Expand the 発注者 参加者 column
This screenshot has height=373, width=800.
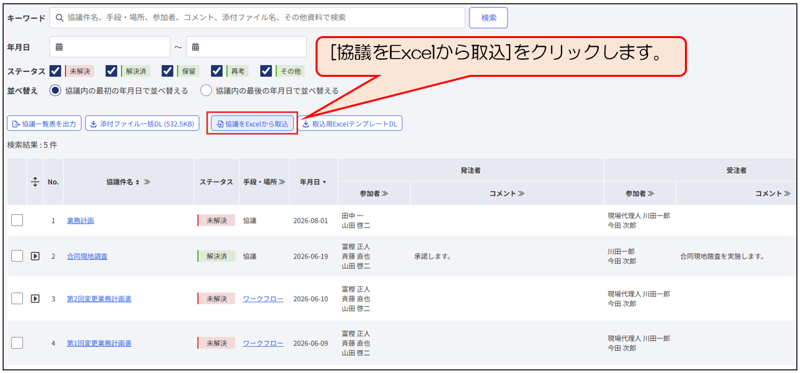pyautogui.click(x=374, y=194)
